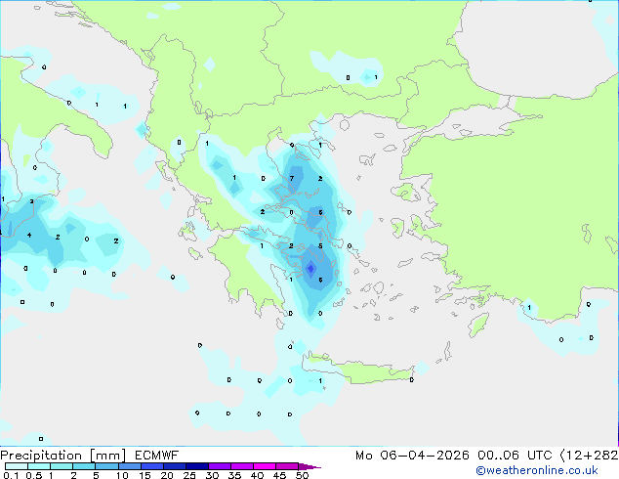The height and width of the screenshot is (479, 619).
Task: Select the 0.1–0.5 mm legend swatch
Action: [17, 466]
